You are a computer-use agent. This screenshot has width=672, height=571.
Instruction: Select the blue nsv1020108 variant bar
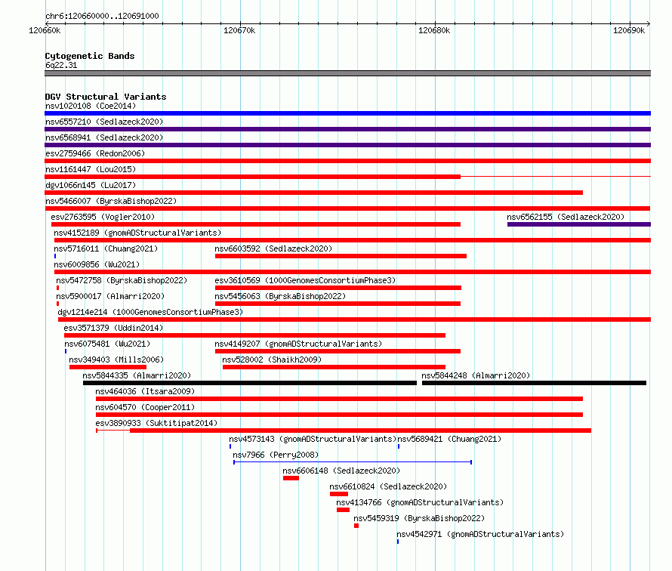[347, 113]
